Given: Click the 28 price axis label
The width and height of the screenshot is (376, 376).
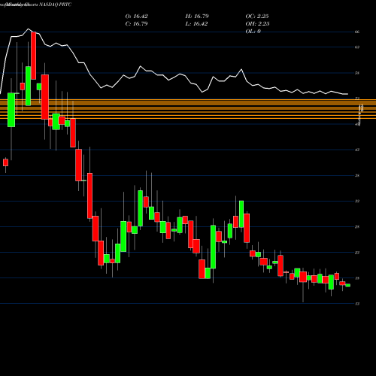Looking at the screenshot, I should pos(357,227).
